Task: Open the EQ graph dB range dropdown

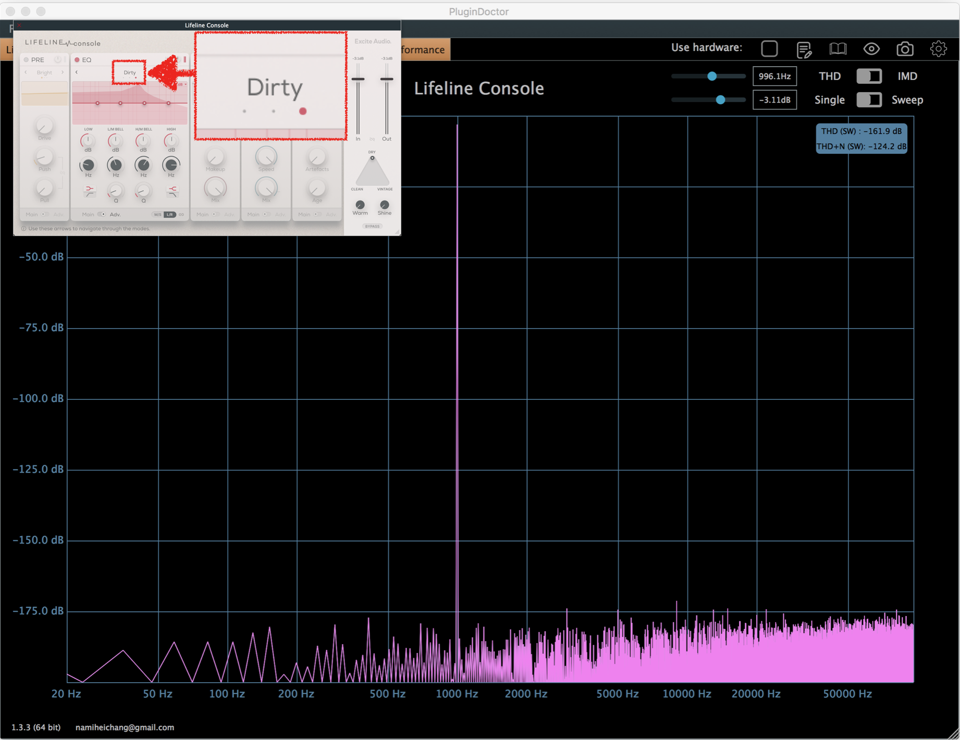Action: coord(182,84)
